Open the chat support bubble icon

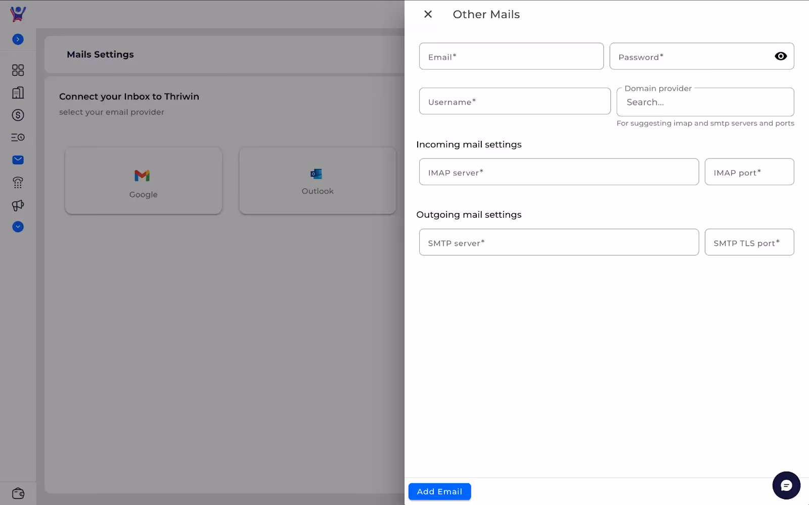coord(786,485)
